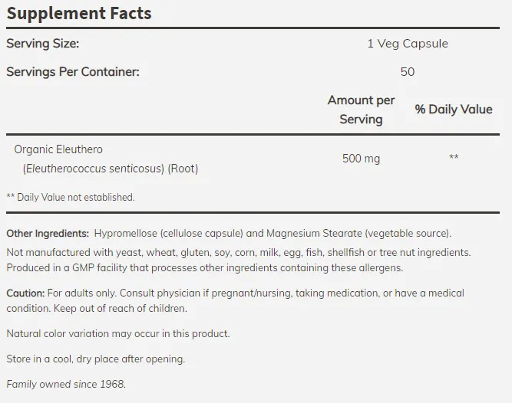Click the 500 mg amount value

[361, 159]
